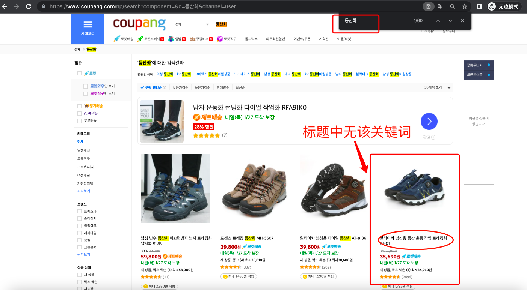Open 최근본상품 recently viewed panel
This screenshot has width=527, height=290.
479,75
